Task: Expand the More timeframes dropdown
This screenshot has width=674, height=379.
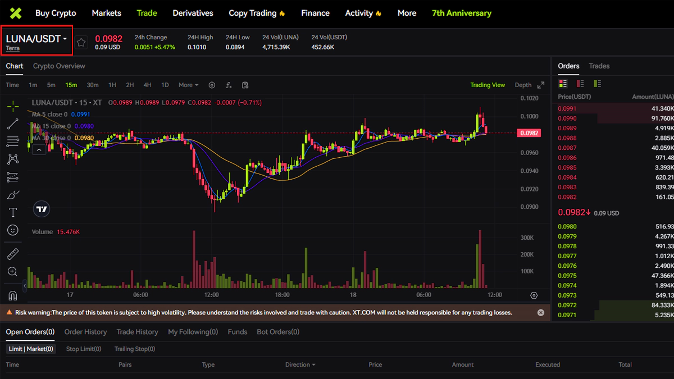Action: (188, 85)
